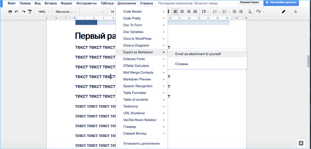Apply numbered list formatting
The height and width of the screenshot is (149, 311).
(215, 12)
